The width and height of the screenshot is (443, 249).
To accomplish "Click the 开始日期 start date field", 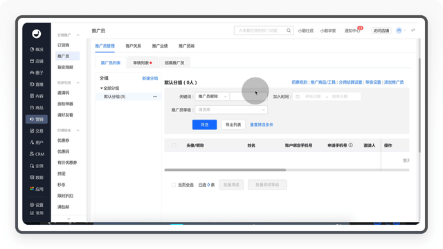I will (x=313, y=97).
